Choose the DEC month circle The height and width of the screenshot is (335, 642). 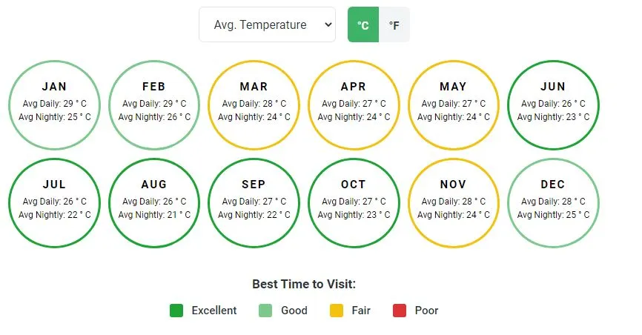553,203
